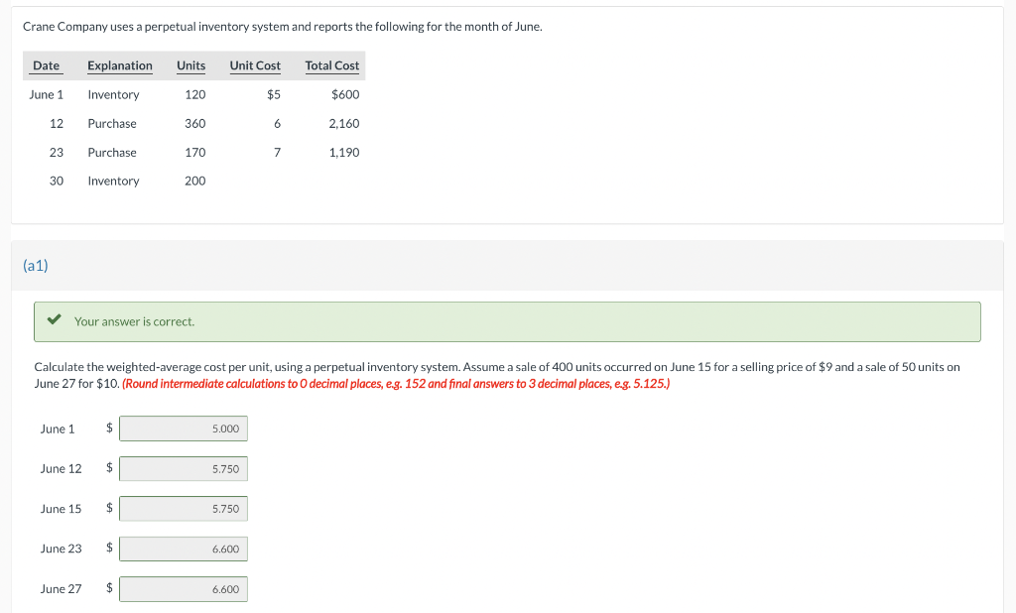Click the Date column header
The height and width of the screenshot is (613, 1016).
click(x=46, y=65)
